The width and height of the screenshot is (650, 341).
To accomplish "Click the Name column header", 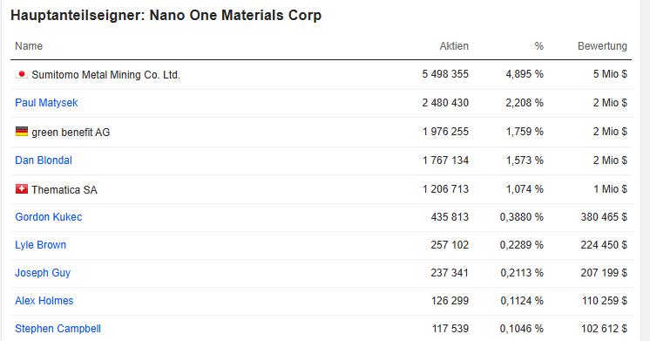I will tap(29, 46).
